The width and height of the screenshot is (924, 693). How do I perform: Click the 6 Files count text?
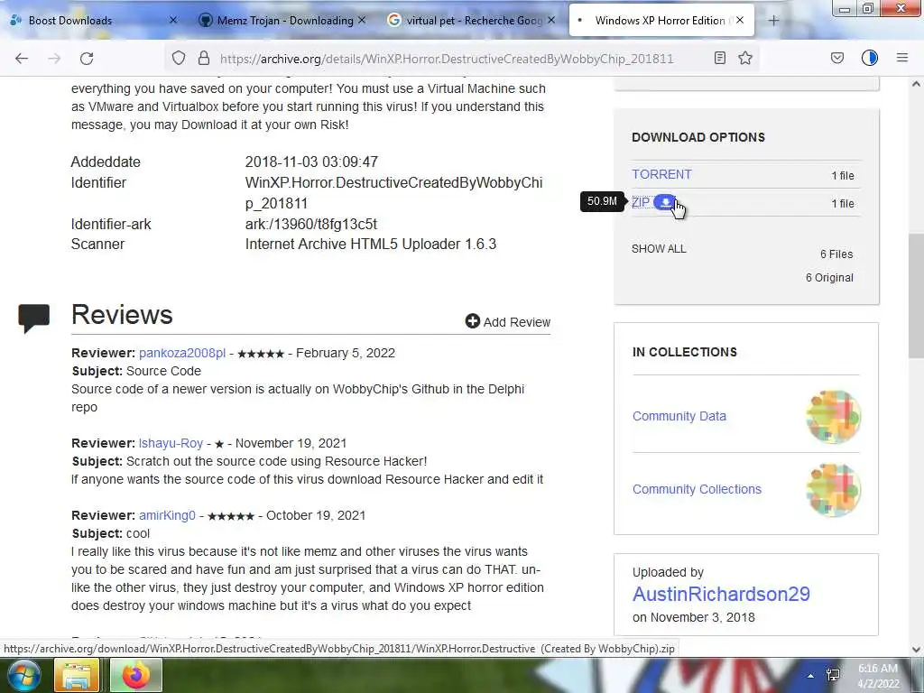(836, 254)
